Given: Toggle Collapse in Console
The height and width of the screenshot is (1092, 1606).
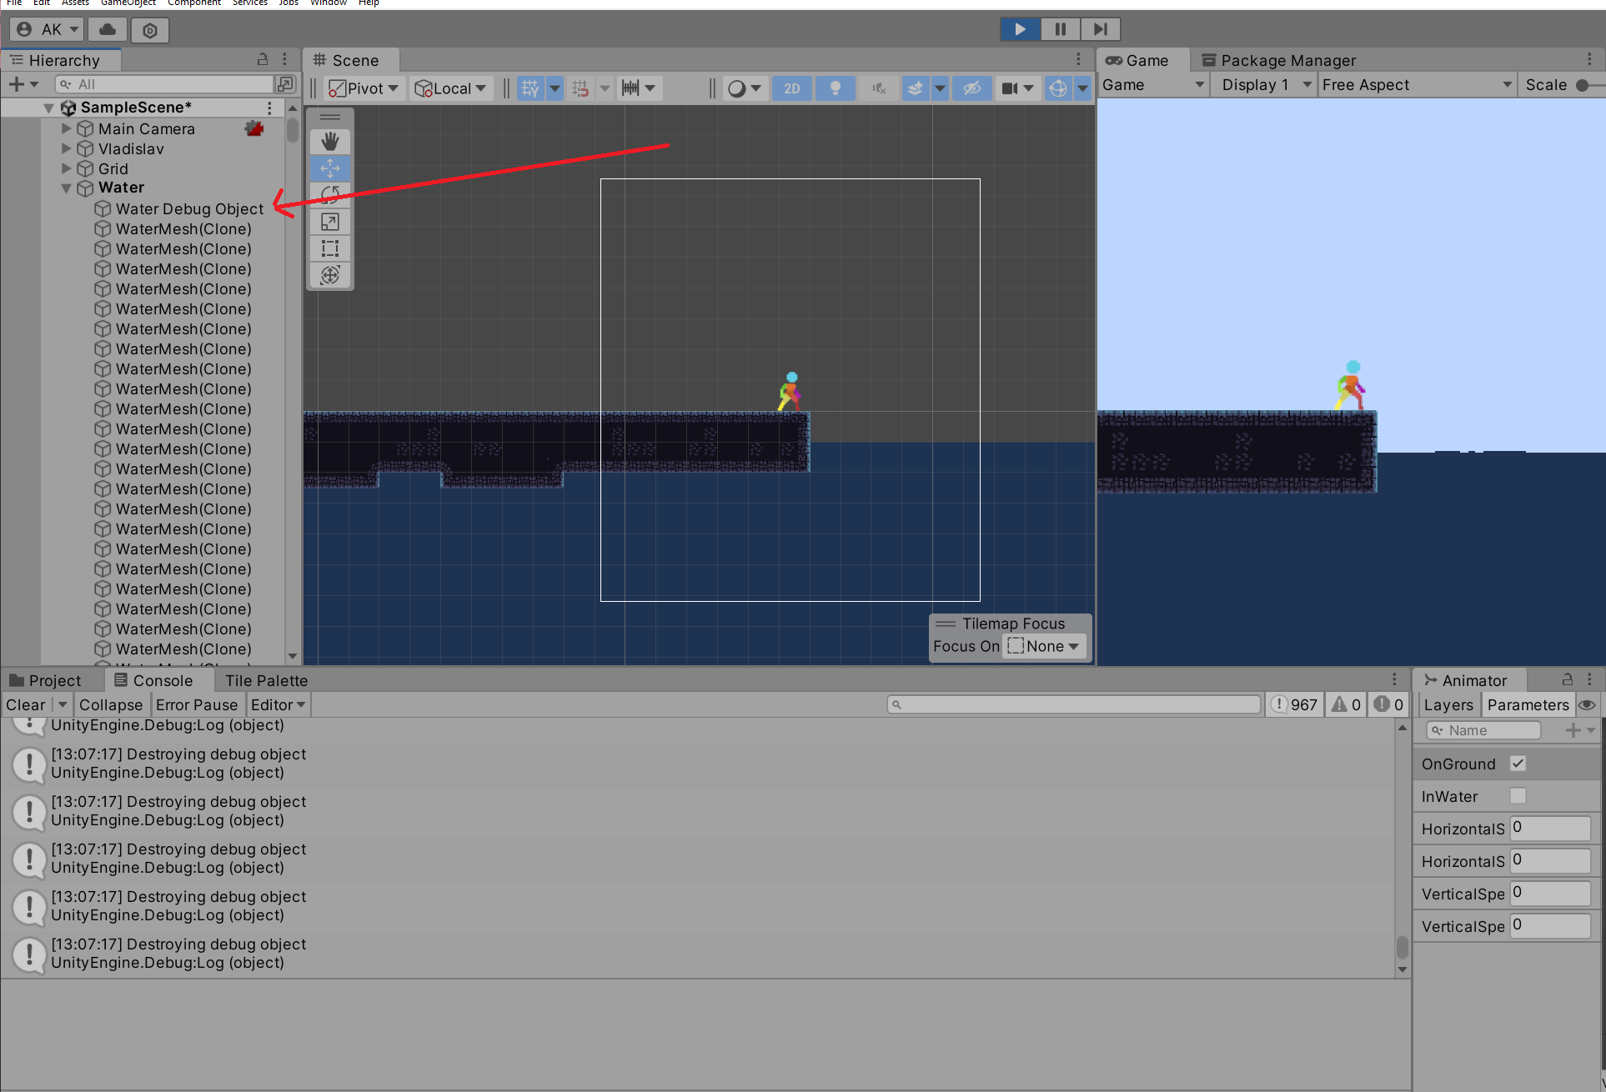Looking at the screenshot, I should click(111, 704).
